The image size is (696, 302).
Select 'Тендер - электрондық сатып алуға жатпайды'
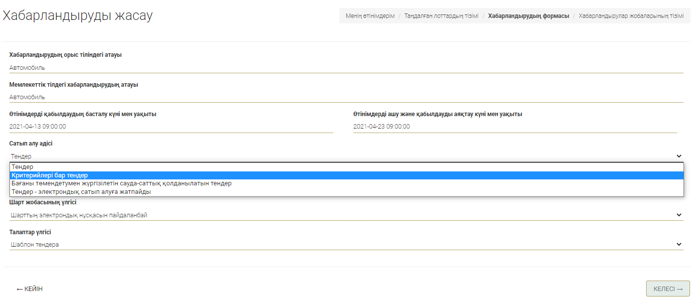tap(81, 191)
